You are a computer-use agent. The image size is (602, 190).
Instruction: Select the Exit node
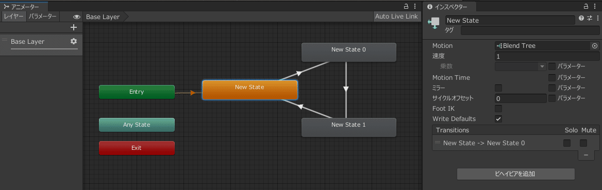point(137,148)
